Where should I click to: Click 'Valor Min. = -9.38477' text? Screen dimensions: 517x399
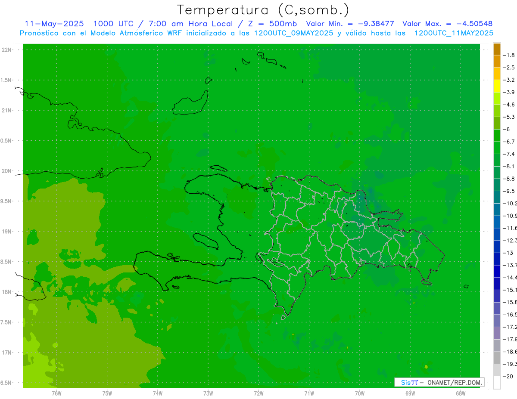(350, 24)
